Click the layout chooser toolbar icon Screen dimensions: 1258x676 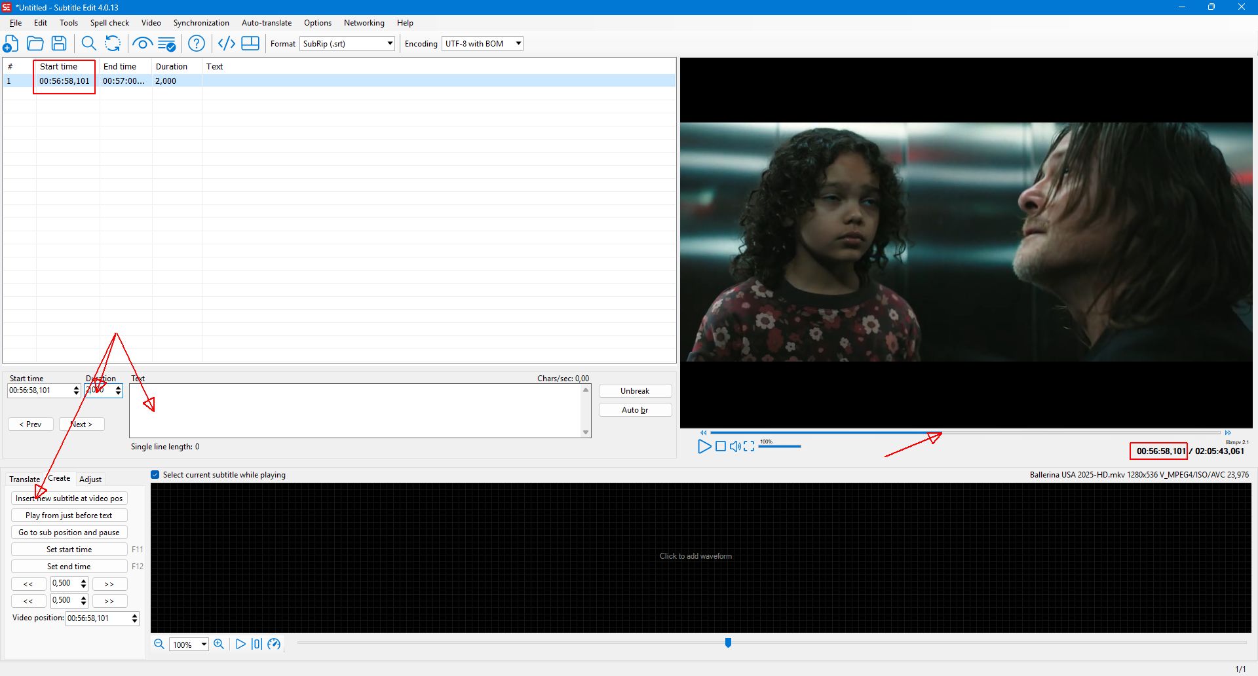pyautogui.click(x=250, y=44)
